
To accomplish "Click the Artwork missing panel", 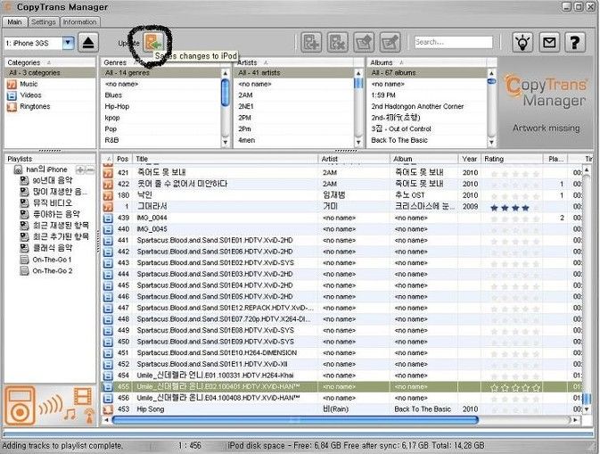I will tap(546, 103).
